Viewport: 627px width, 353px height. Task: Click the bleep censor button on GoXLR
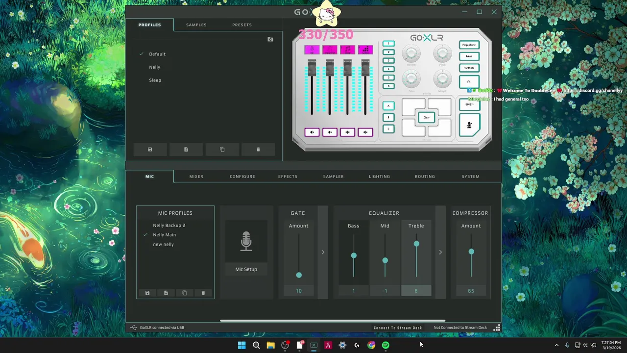pyautogui.click(x=469, y=104)
